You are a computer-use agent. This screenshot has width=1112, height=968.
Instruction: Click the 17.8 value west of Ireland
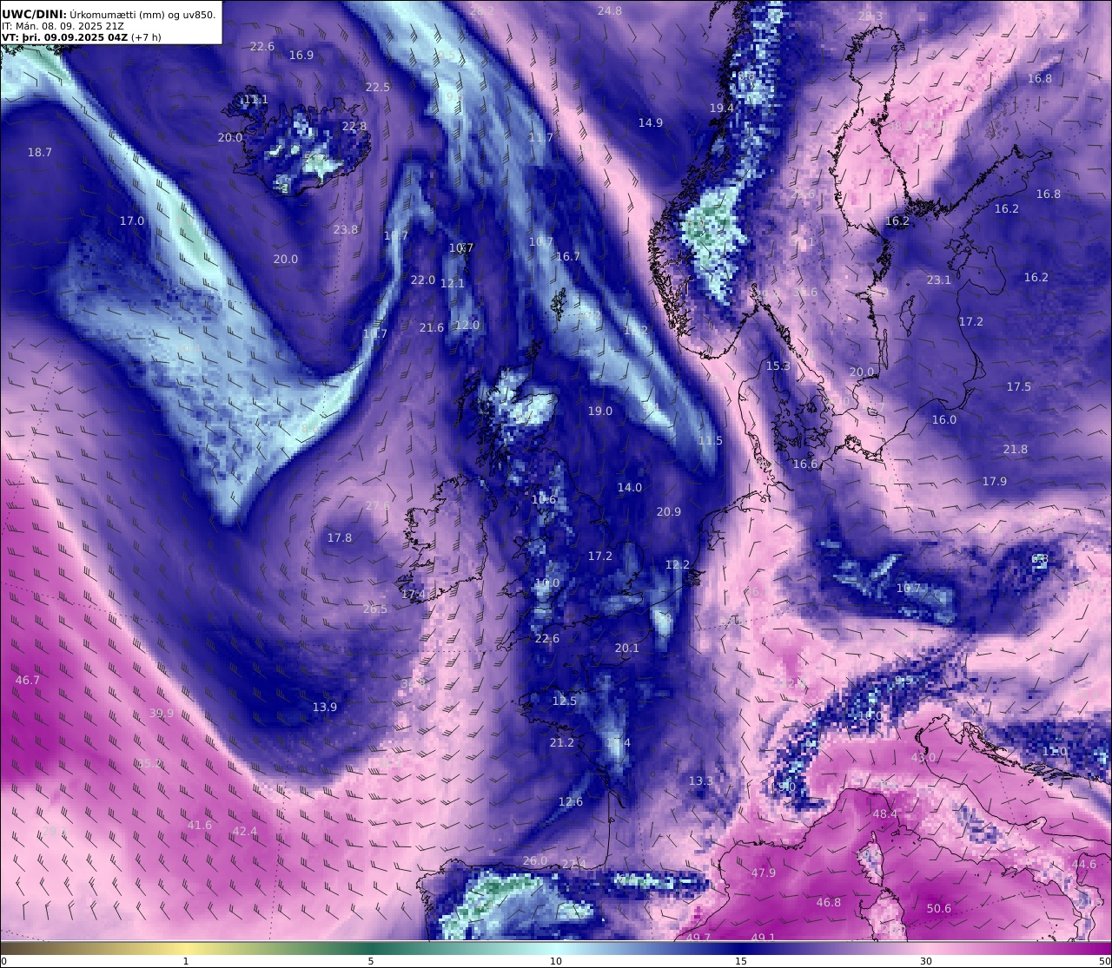click(x=340, y=537)
